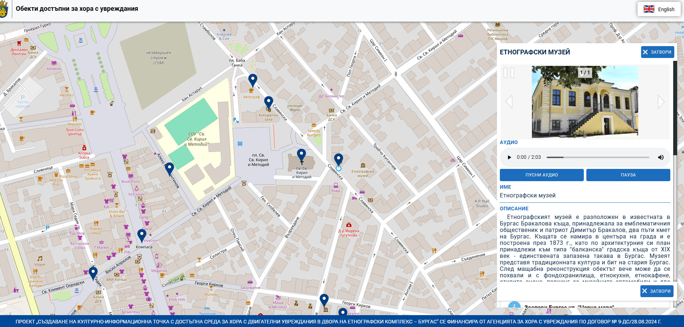
Task: Click the pin on Св. Св. Кирил и Методий church
Action: tap(301, 155)
